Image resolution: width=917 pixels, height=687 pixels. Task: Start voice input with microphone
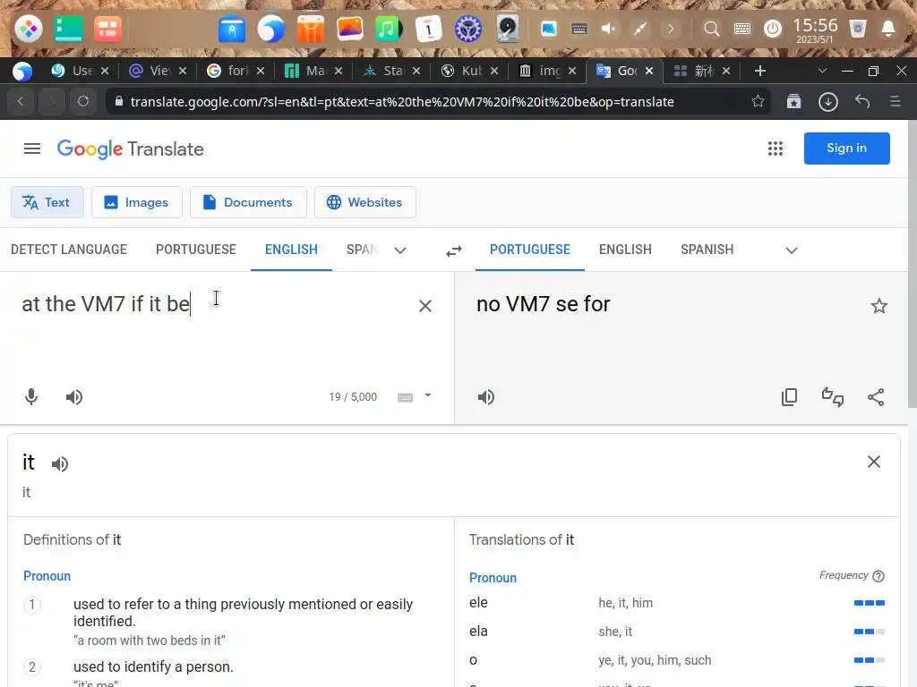click(31, 397)
